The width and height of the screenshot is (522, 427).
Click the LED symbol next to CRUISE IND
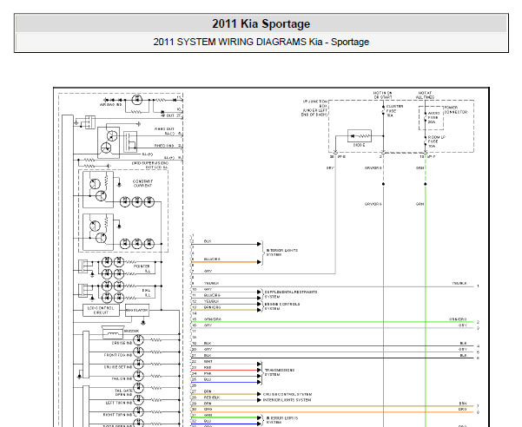tap(138, 340)
